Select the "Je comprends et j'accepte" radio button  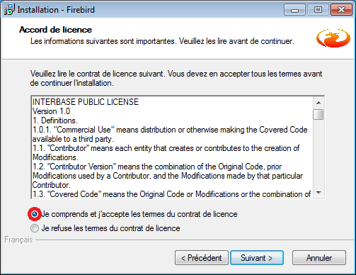tap(35, 214)
